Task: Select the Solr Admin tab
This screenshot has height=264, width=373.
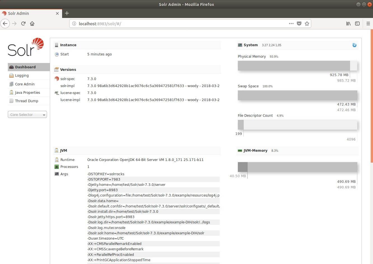Action: tap(31, 13)
